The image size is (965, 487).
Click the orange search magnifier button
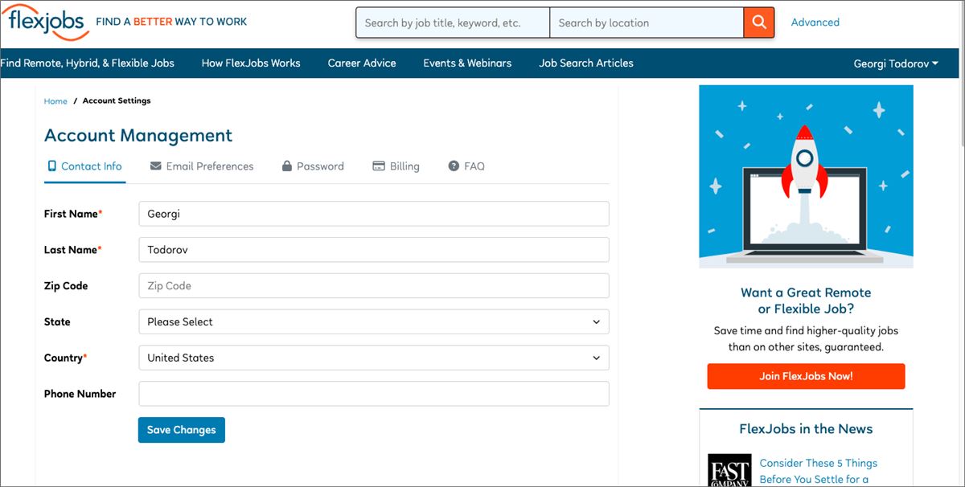point(759,23)
